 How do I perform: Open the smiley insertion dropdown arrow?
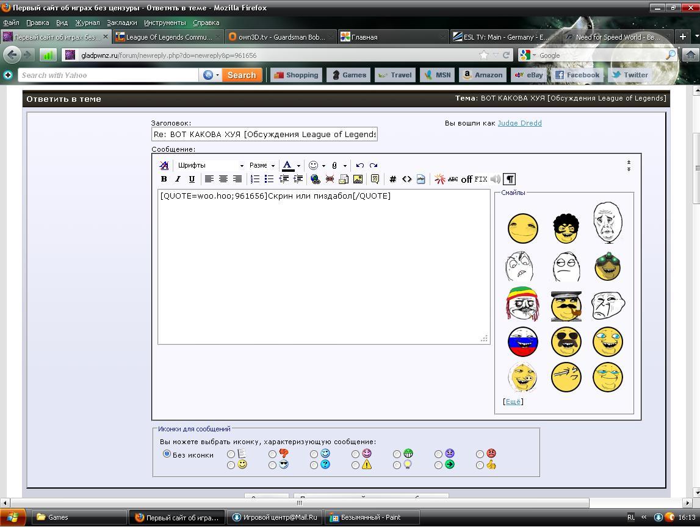[x=323, y=166]
